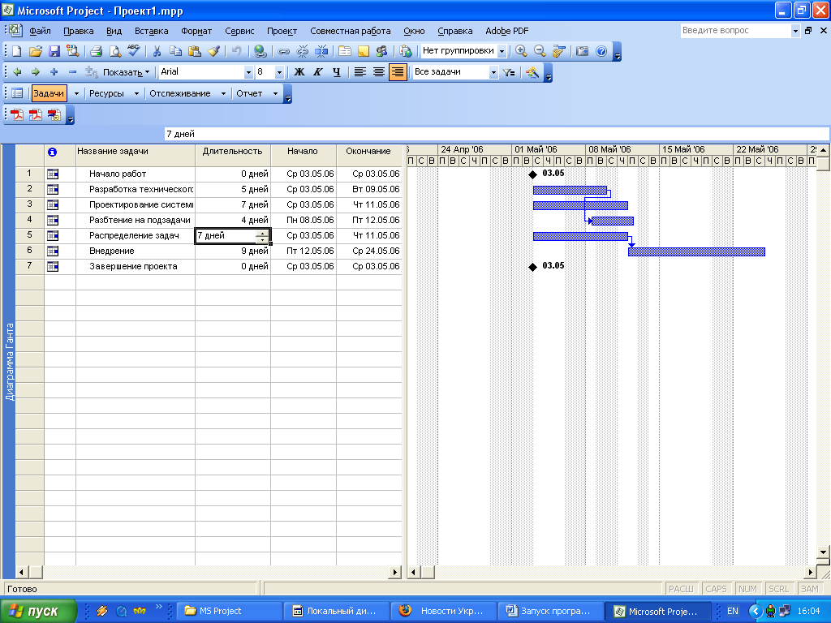The image size is (831, 623).
Task: Align cell text left
Action: [360, 72]
